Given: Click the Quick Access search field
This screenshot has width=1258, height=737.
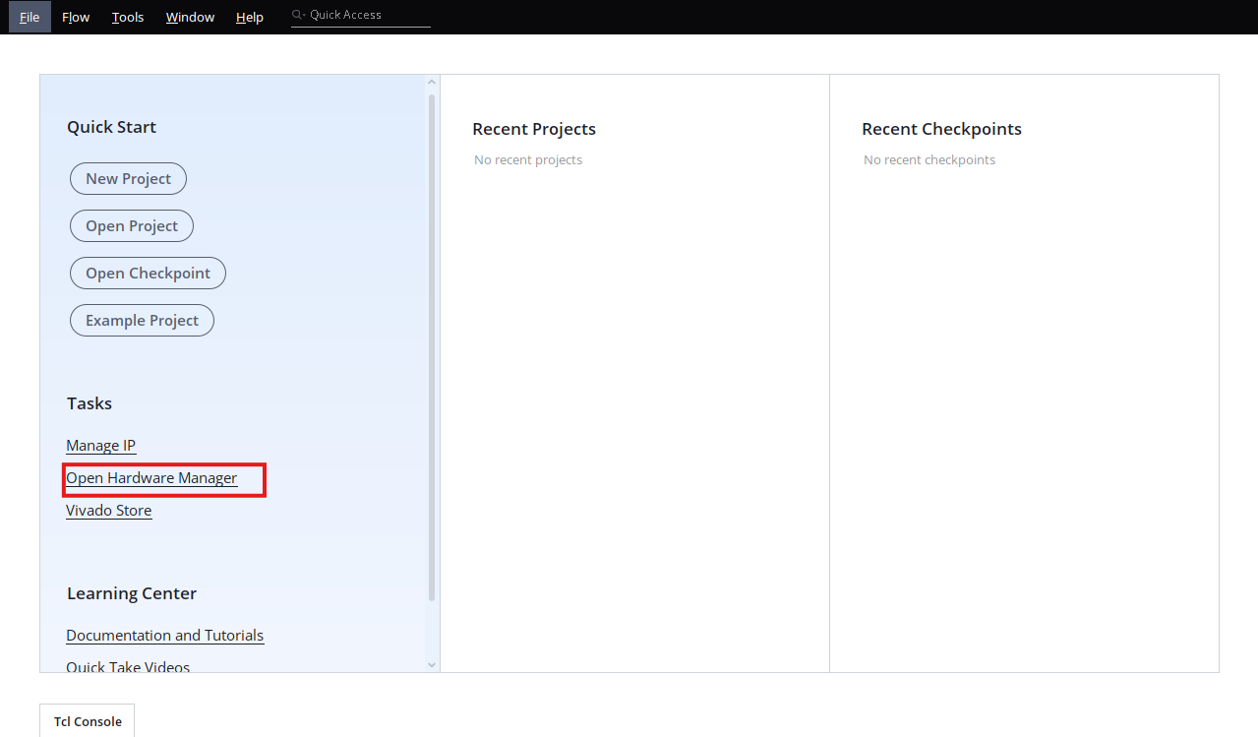Looking at the screenshot, I should click(361, 15).
